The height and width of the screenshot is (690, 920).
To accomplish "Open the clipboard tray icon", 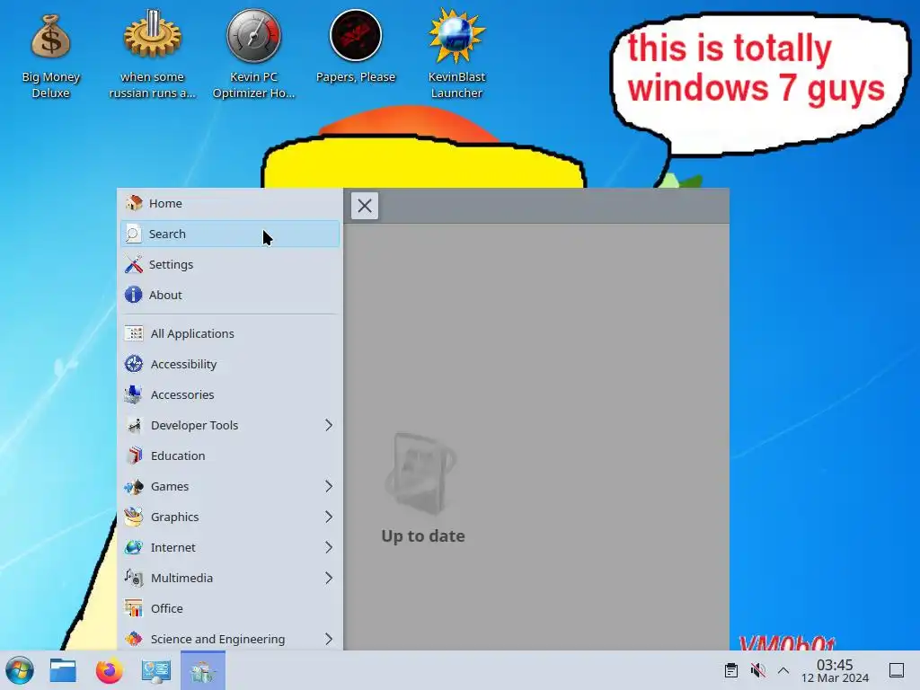I will (731, 670).
